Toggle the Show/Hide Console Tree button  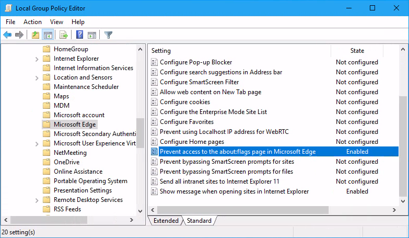pos(48,35)
